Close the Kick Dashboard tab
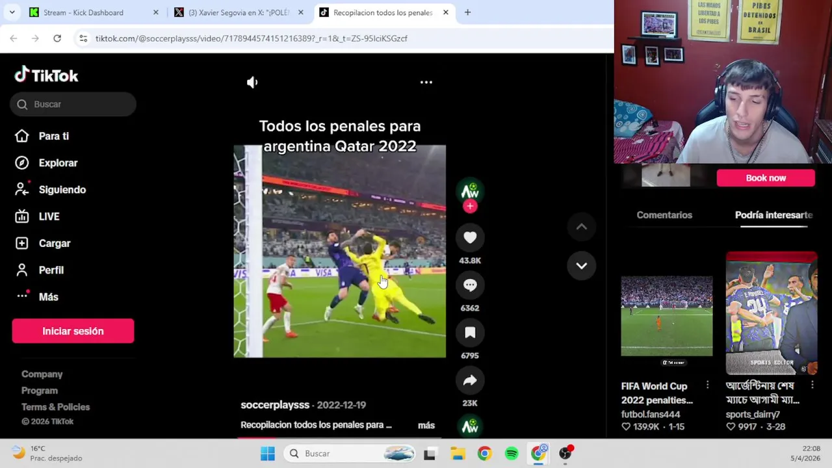Image resolution: width=832 pixels, height=468 pixels. [x=155, y=12]
